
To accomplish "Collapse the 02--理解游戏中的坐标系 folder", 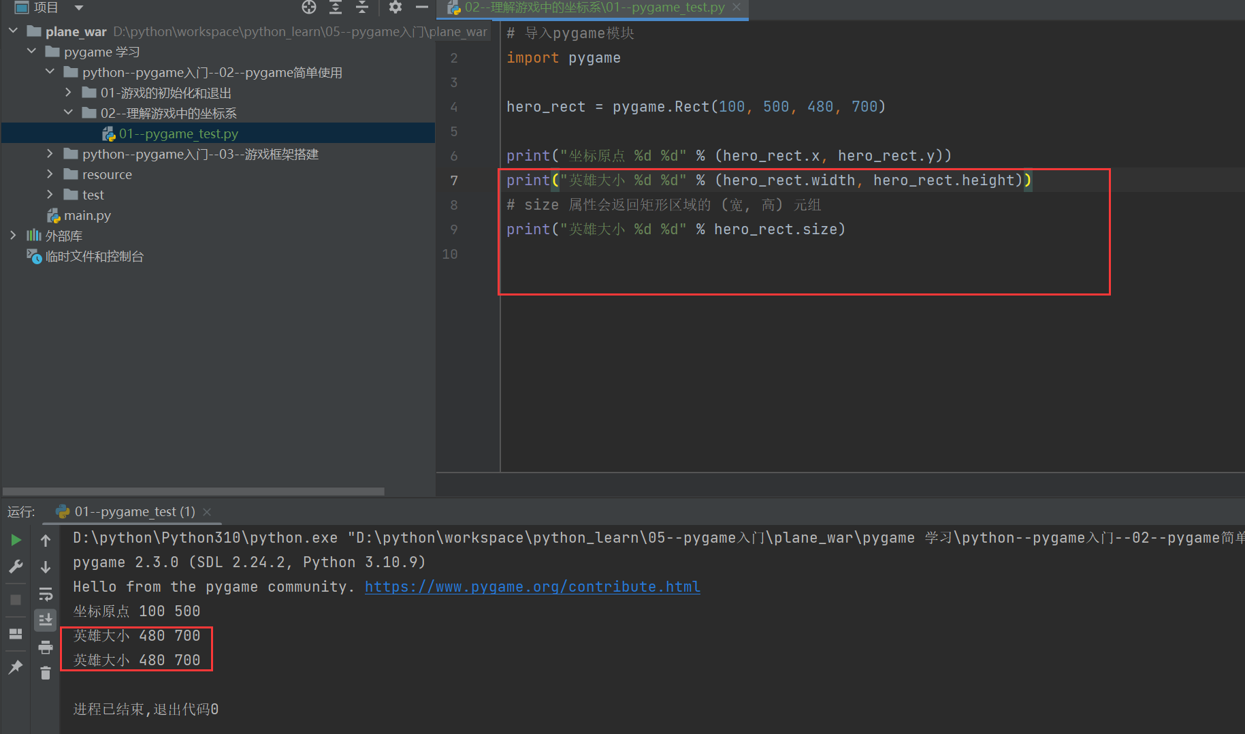I will pyautogui.click(x=68, y=113).
